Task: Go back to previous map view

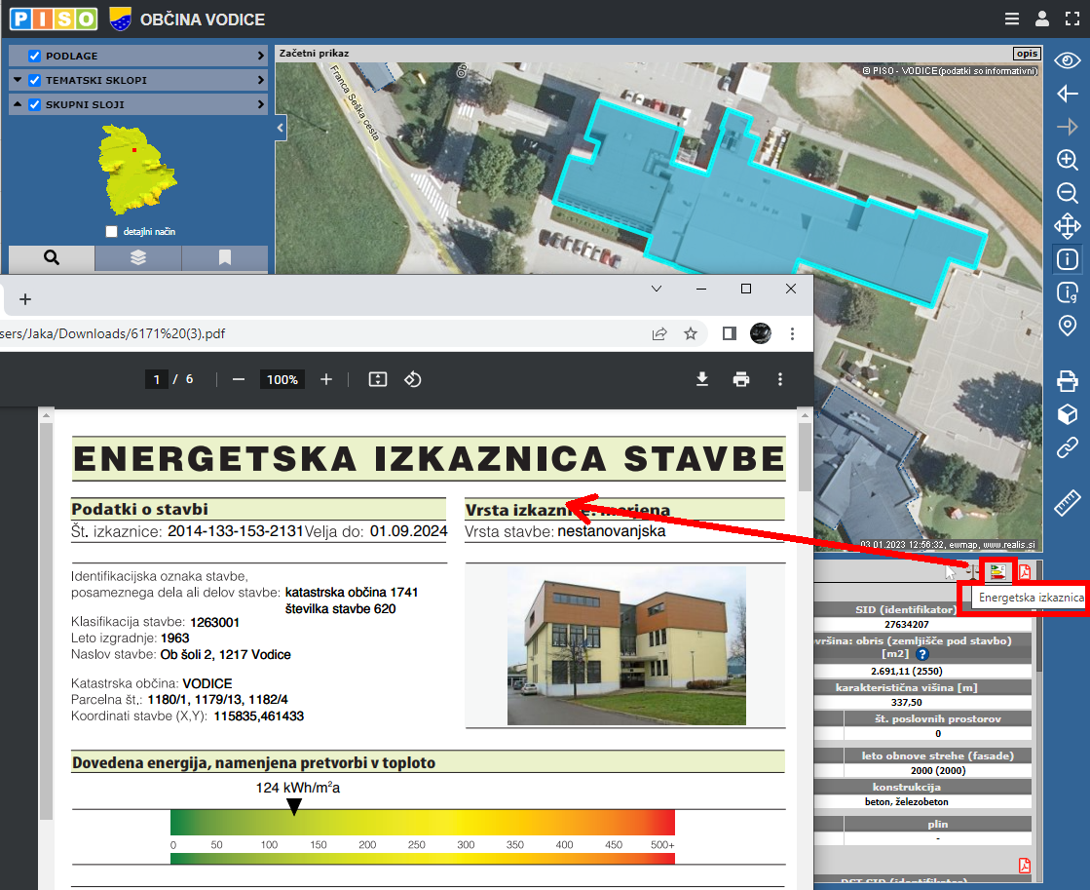Action: pos(1068,94)
